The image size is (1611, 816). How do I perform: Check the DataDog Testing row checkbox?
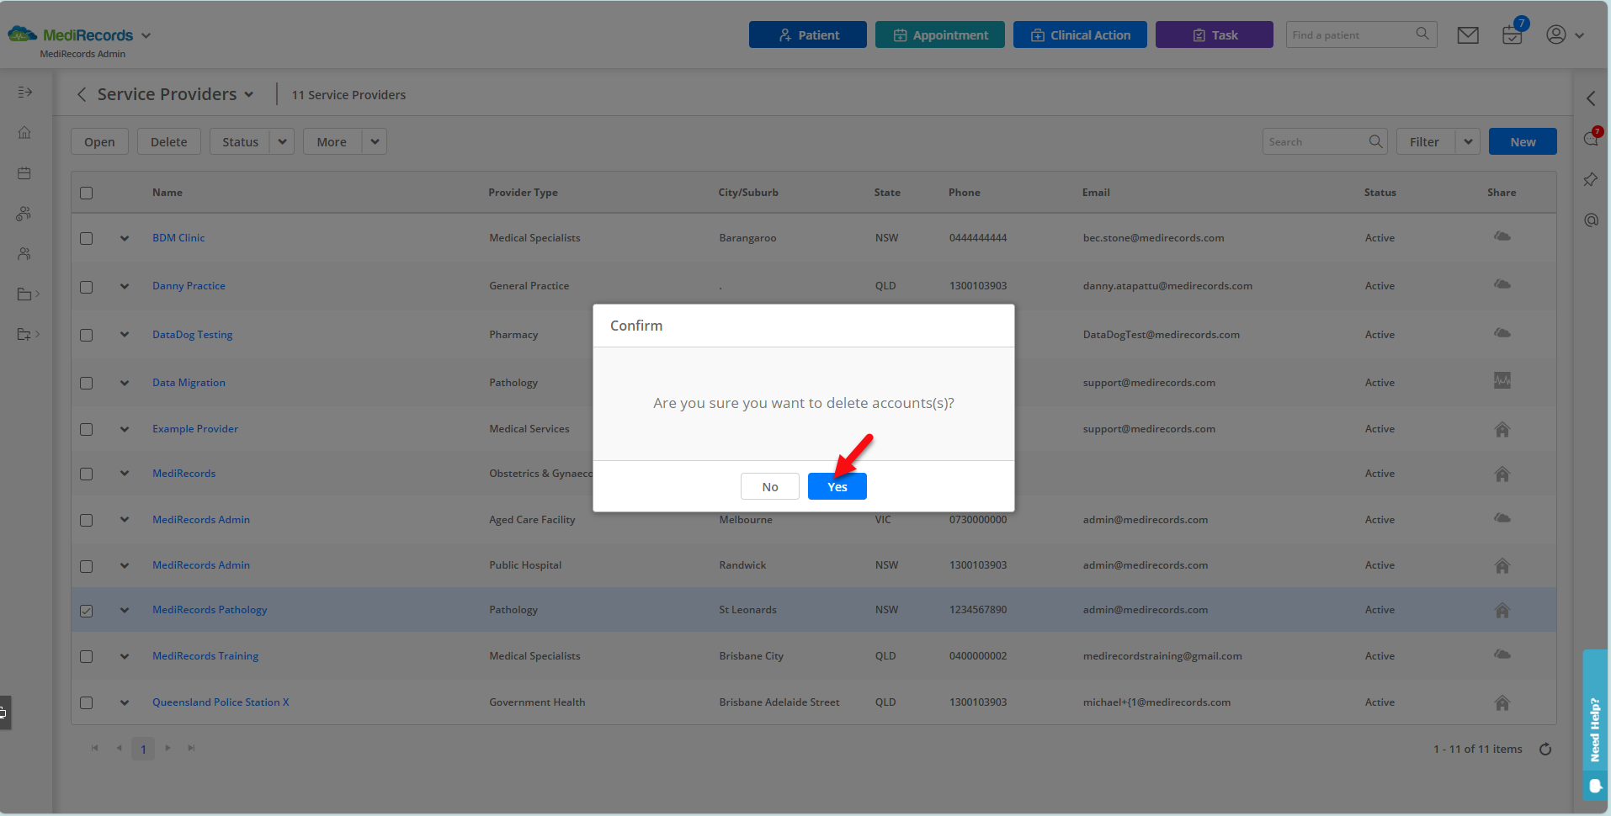point(86,335)
